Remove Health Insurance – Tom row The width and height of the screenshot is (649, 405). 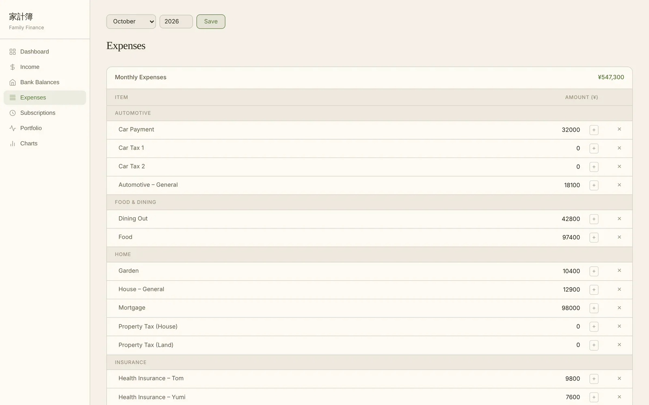(619, 379)
